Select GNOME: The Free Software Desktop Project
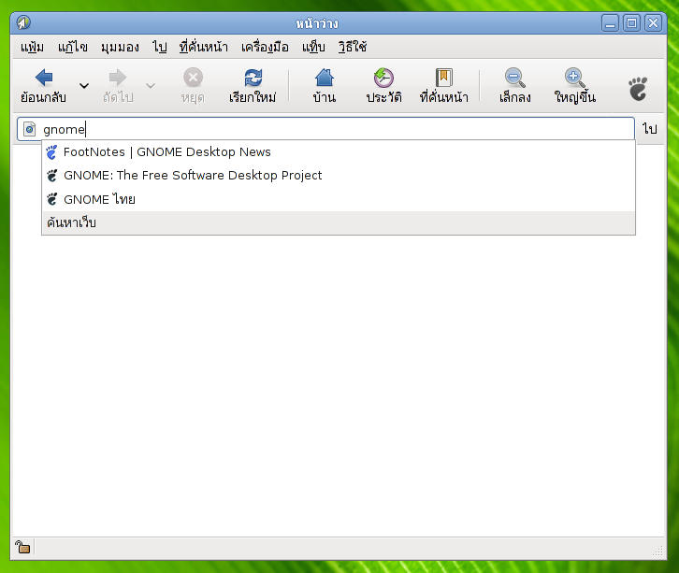This screenshot has height=573, width=679. click(x=339, y=176)
